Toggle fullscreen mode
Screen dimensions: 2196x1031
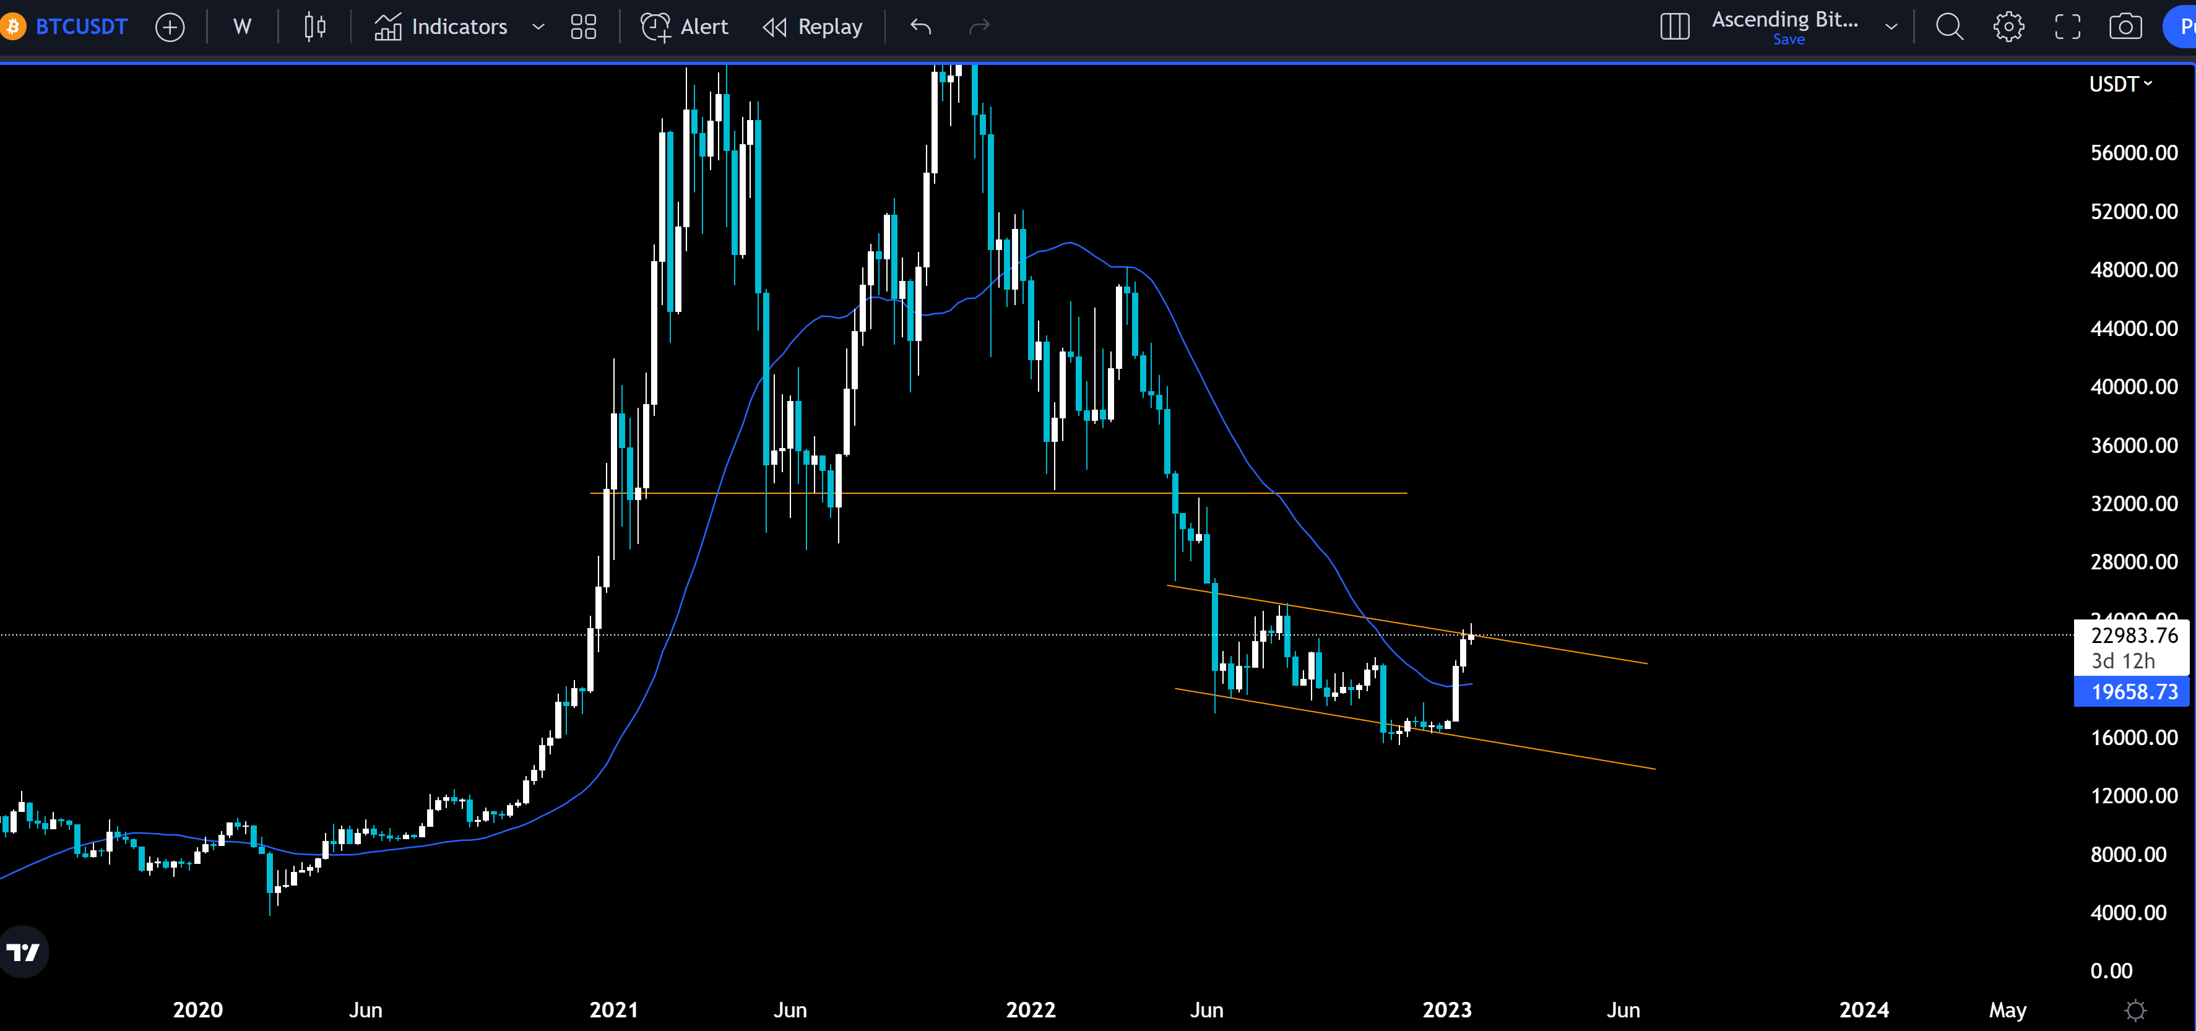pos(2067,27)
